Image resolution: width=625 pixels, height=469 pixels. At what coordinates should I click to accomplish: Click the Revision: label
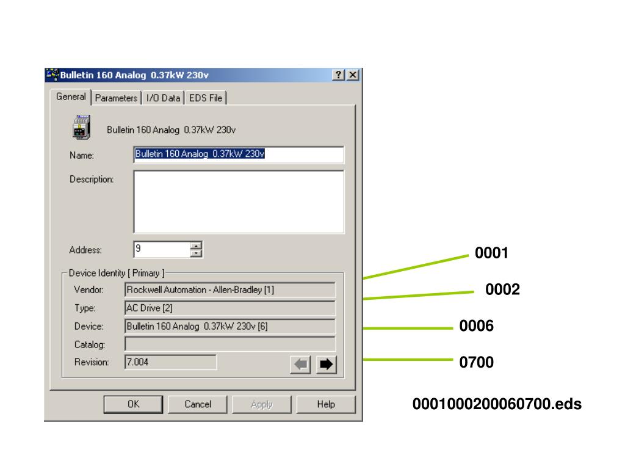[92, 362]
